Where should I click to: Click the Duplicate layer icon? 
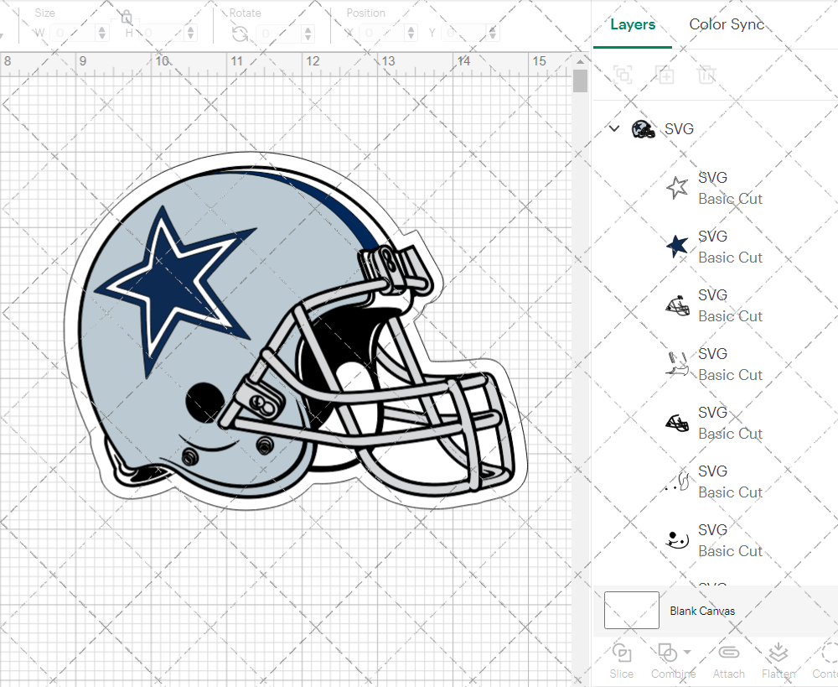[665, 75]
